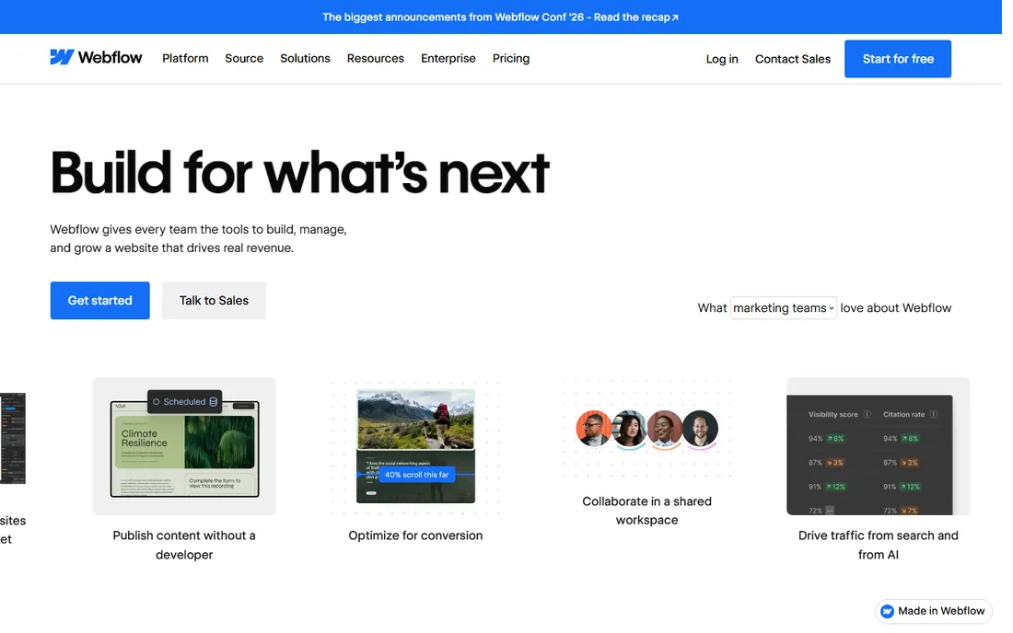Click Optimize for conversion caption

(415, 535)
